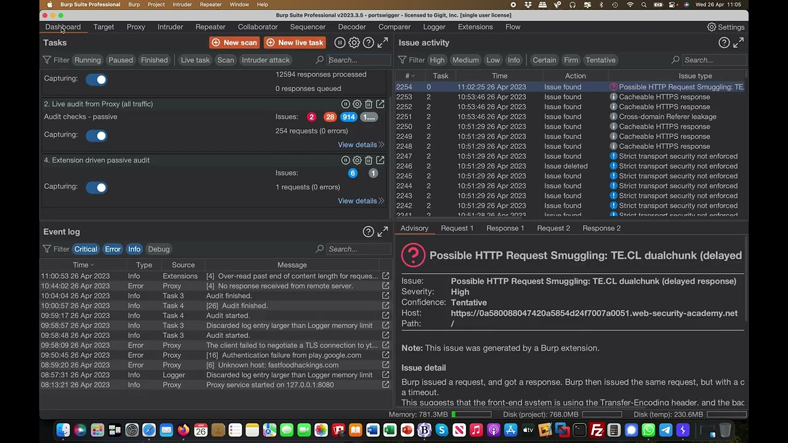Viewport: 788px width, 443px height.
Task: Click the Issue activity search field
Action: [x=714, y=60]
